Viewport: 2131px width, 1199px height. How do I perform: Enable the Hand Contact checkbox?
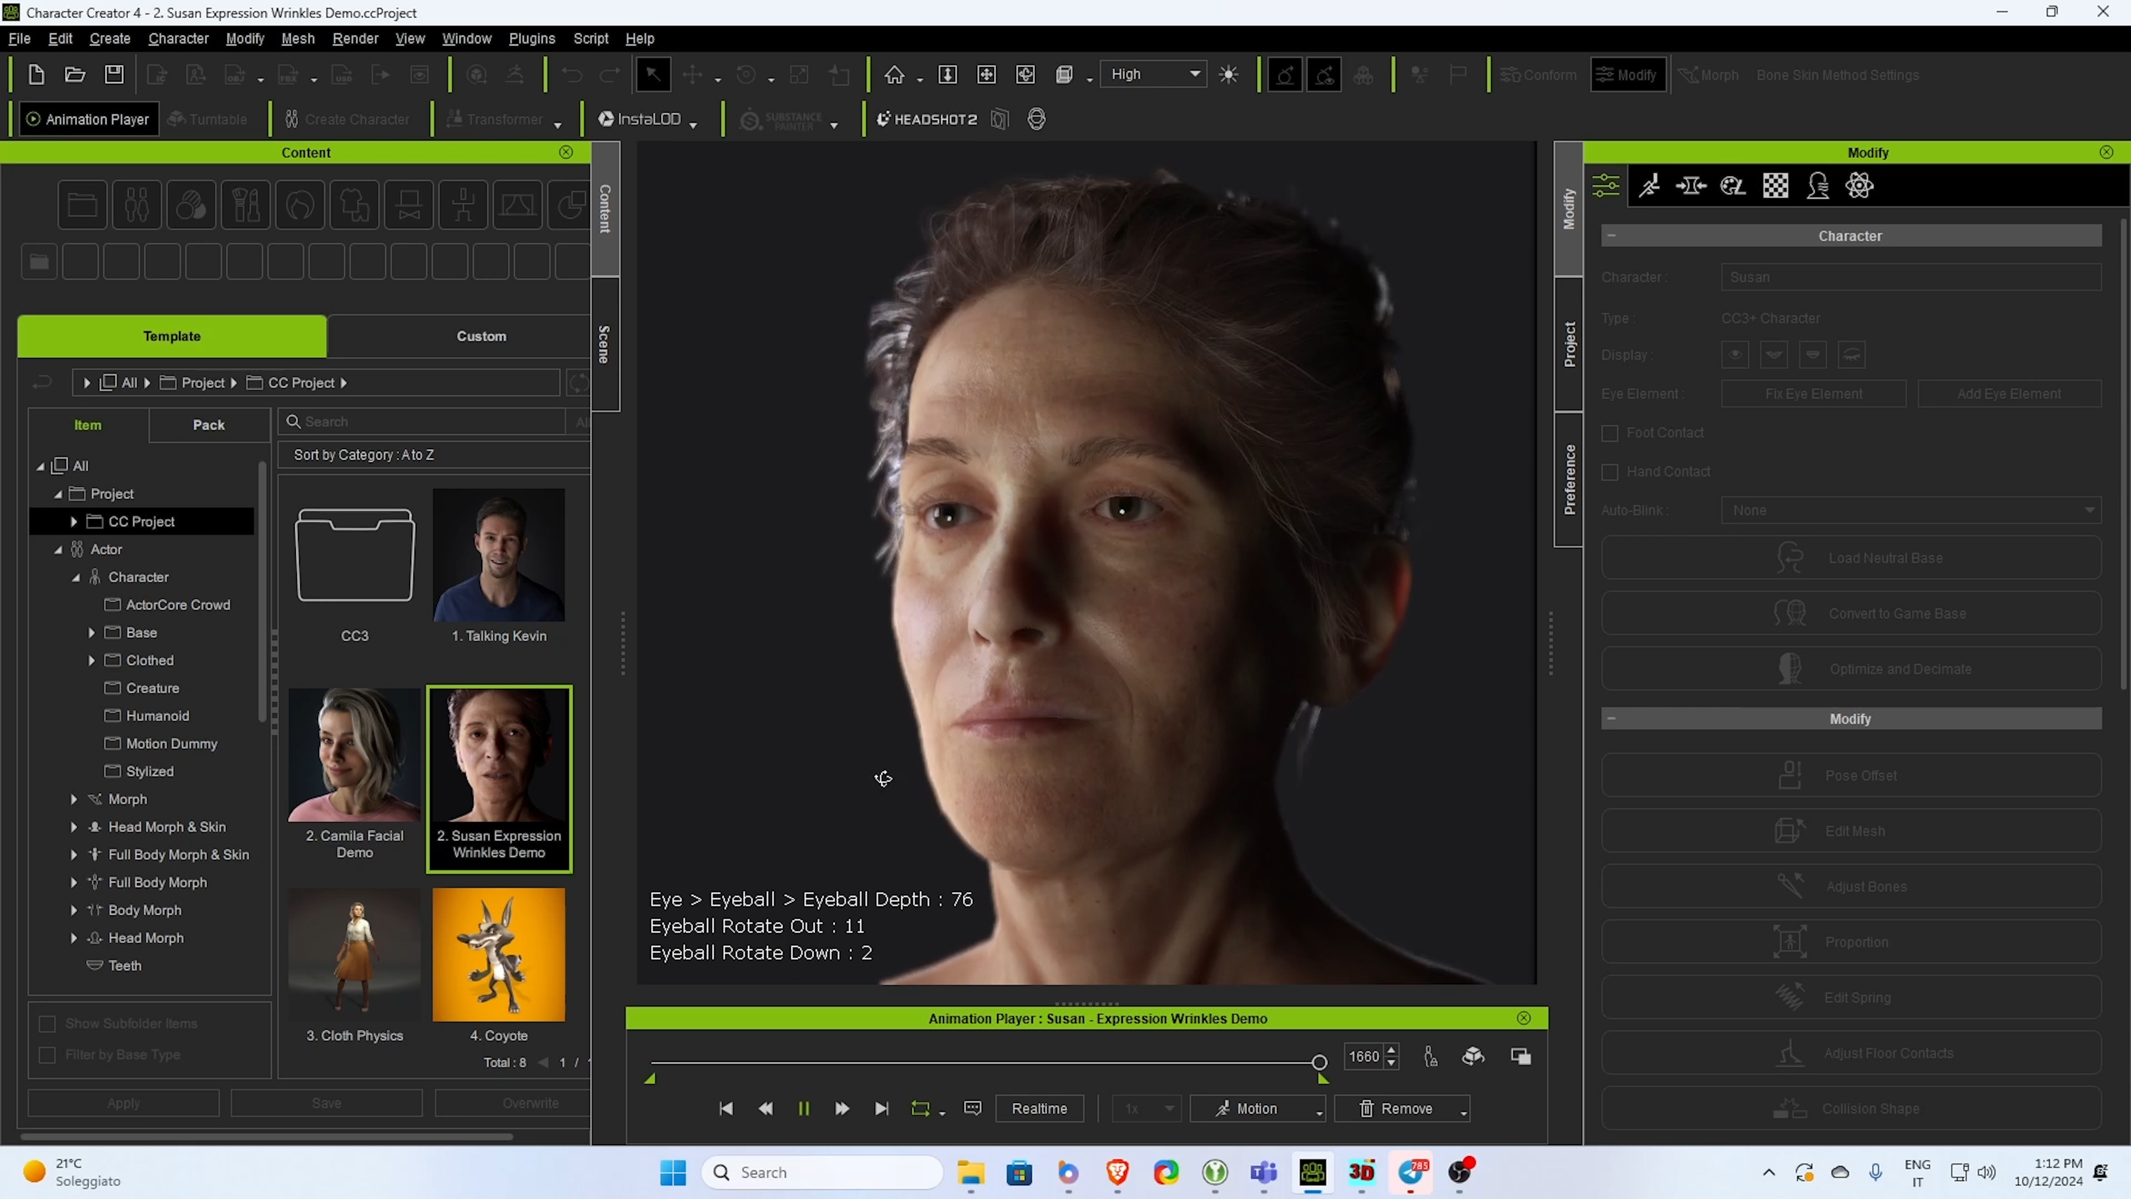(x=1610, y=472)
